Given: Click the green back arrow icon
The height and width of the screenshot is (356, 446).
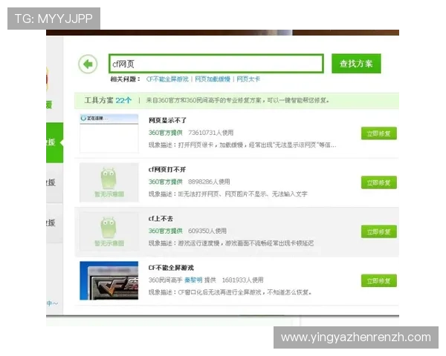Looking at the screenshot, I should pyautogui.click(x=88, y=65).
